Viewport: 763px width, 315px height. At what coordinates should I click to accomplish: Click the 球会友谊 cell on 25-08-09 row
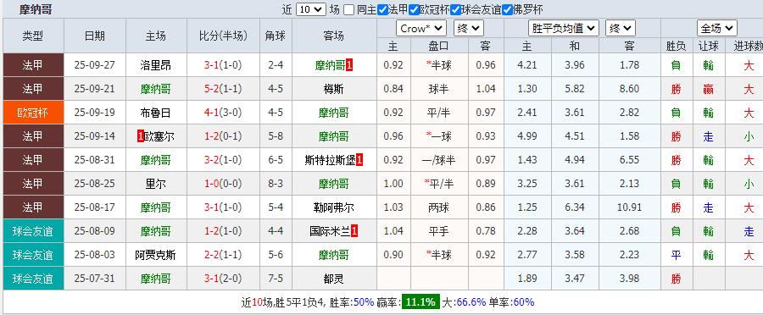(33, 231)
